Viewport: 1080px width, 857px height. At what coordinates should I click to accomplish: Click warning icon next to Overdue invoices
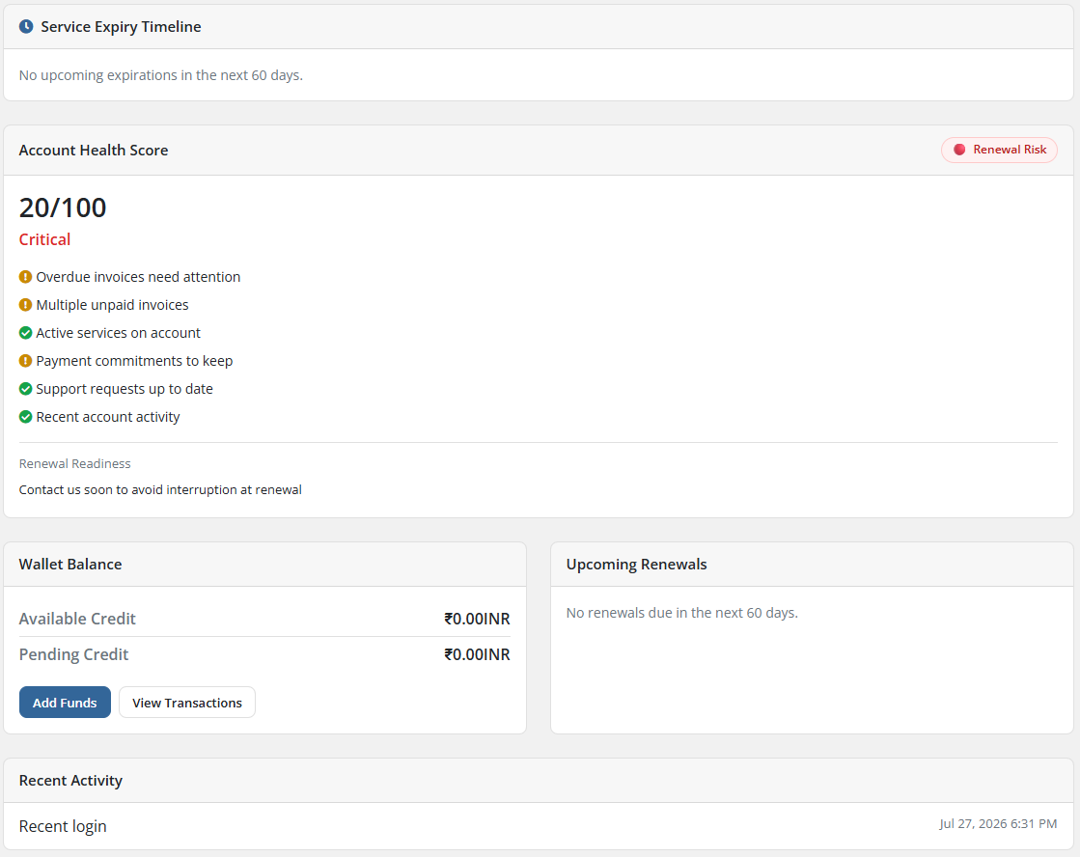point(25,277)
